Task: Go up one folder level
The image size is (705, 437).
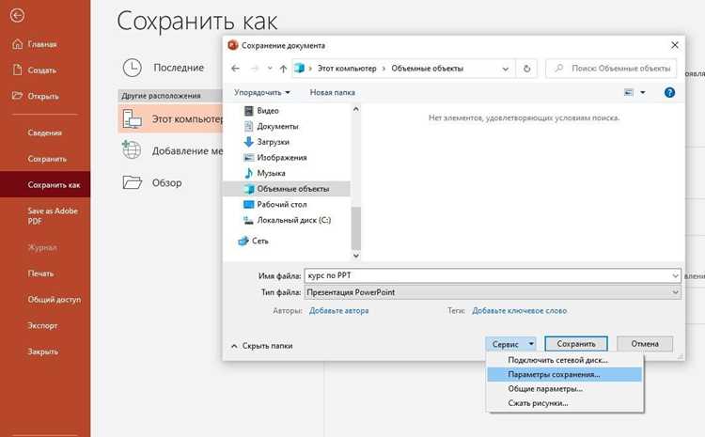Action: [283, 69]
